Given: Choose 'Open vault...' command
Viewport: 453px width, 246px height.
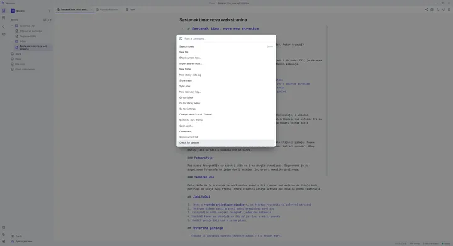Looking at the screenshot, I should click(x=226, y=126).
